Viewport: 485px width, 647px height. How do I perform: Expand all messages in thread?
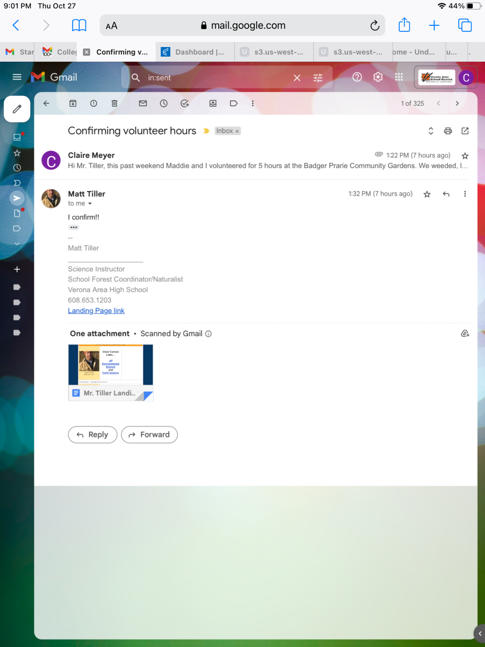431,131
